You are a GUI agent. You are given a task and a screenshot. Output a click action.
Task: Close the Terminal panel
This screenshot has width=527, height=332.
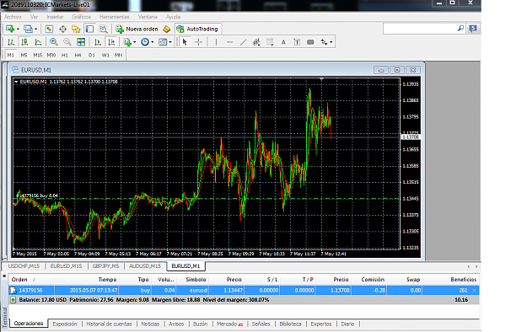click(4, 276)
